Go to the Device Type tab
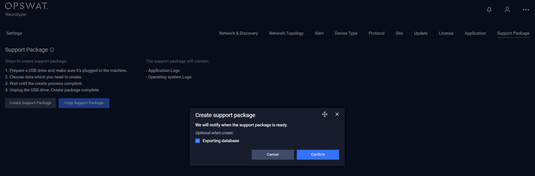Screen dimensions: 535x176 pyautogui.click(x=346, y=33)
